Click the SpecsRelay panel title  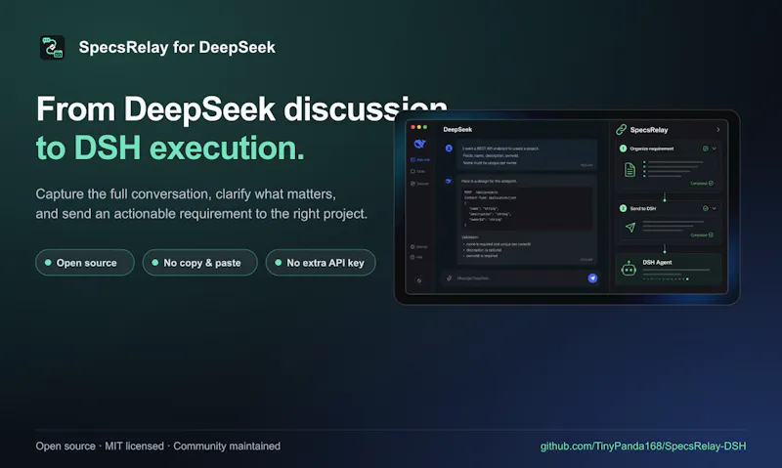click(649, 130)
